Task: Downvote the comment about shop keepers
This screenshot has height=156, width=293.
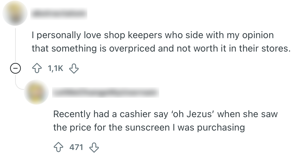Action: (x=73, y=69)
